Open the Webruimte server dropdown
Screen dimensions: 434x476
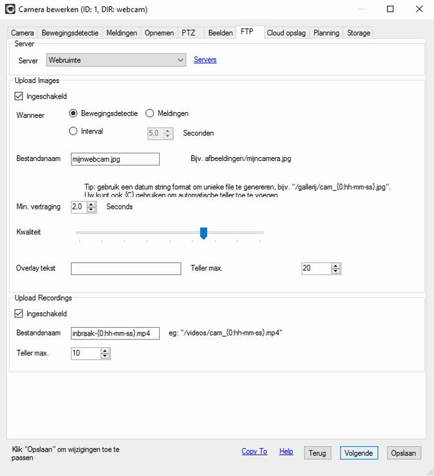[x=117, y=60]
